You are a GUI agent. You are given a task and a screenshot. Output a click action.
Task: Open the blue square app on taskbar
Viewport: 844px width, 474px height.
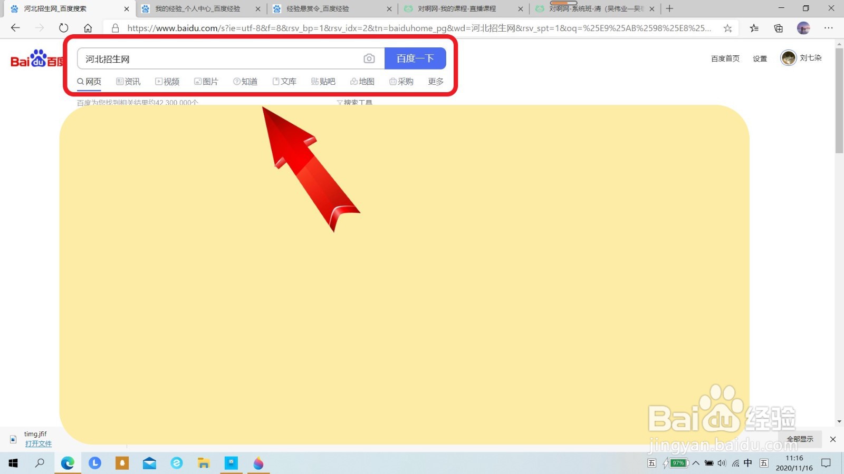point(231,463)
